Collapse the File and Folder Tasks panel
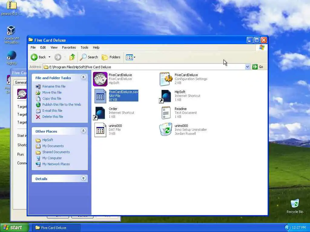 (x=83, y=77)
